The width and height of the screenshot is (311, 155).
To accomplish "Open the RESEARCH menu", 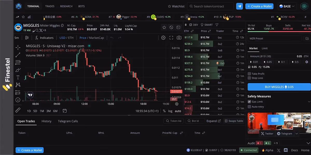I will click(66, 6).
